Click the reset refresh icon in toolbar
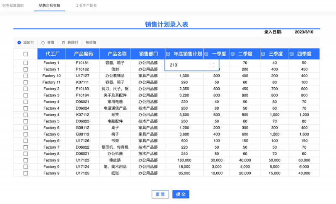The height and width of the screenshot is (204, 336). click(43, 42)
